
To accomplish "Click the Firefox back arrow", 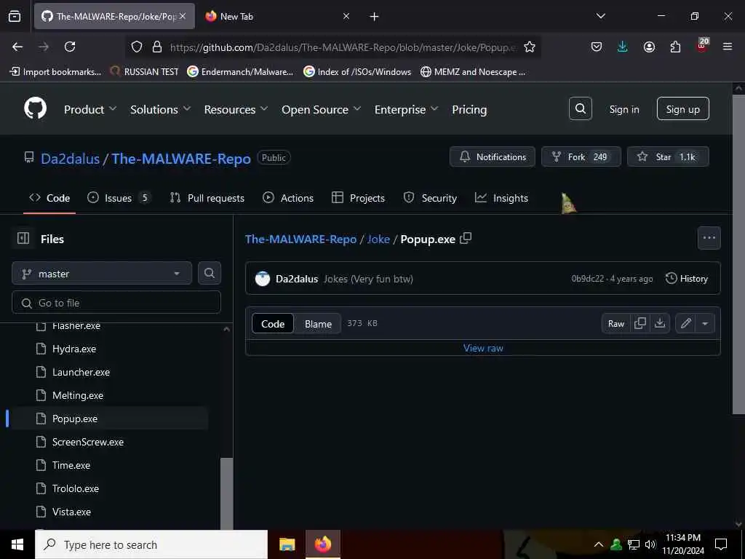I will (x=17, y=47).
